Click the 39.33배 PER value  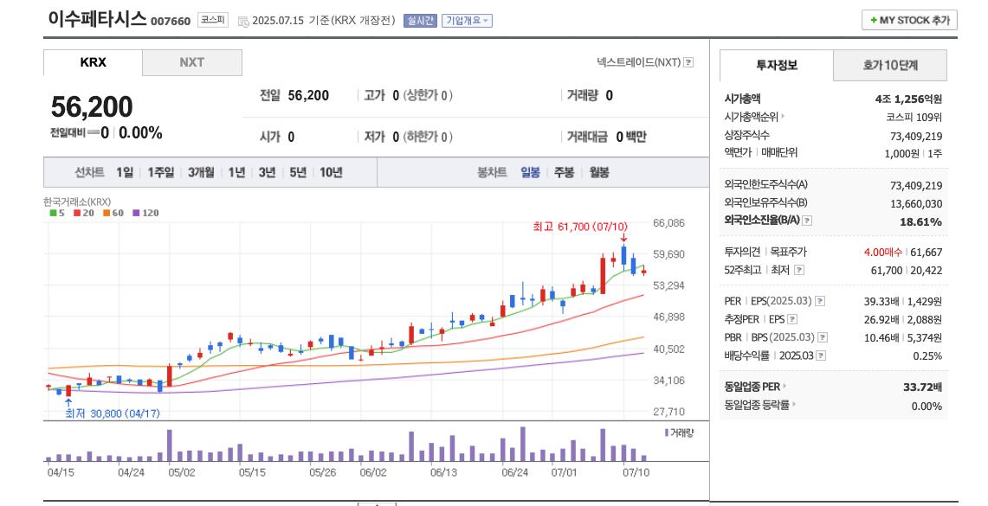(881, 302)
